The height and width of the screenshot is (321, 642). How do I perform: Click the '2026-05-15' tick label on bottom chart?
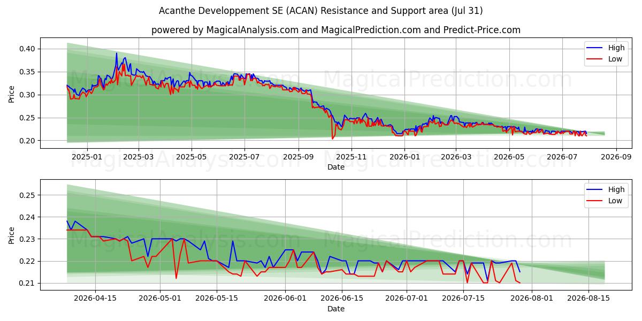(217, 299)
